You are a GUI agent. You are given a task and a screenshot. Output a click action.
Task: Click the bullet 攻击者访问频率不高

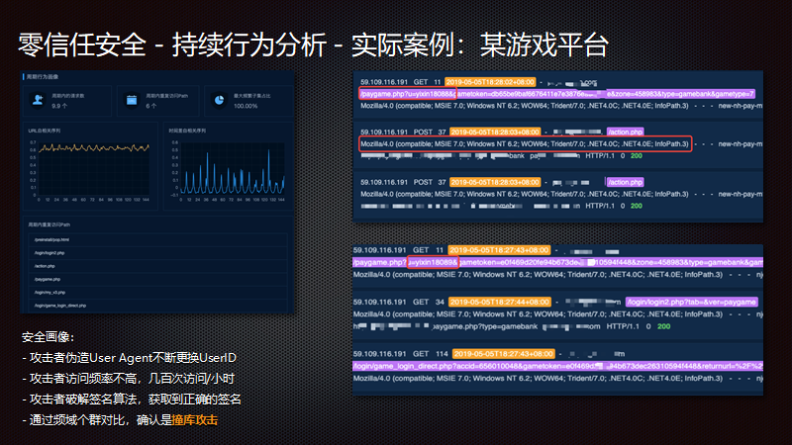pyautogui.click(x=129, y=379)
